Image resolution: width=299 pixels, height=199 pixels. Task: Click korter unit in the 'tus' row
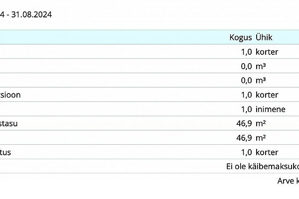click(267, 152)
